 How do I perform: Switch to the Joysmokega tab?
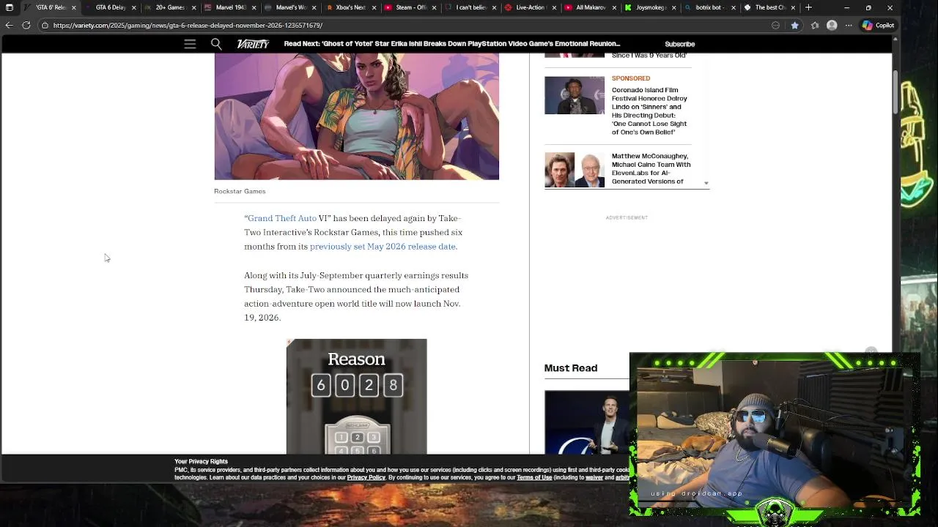point(651,7)
